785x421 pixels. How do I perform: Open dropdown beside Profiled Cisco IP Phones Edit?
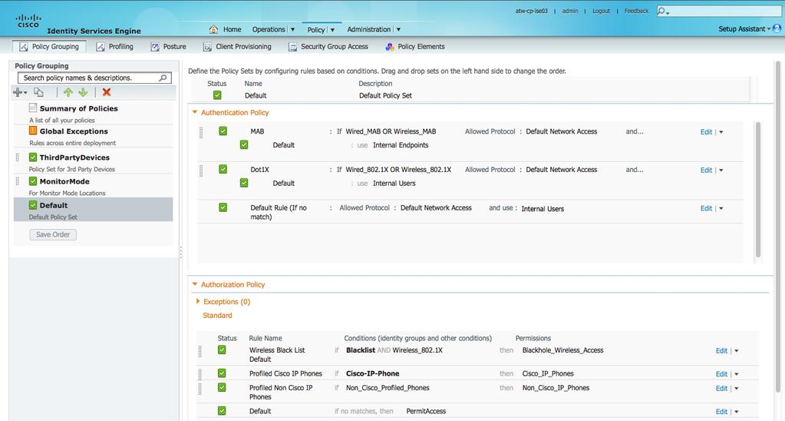[736, 374]
